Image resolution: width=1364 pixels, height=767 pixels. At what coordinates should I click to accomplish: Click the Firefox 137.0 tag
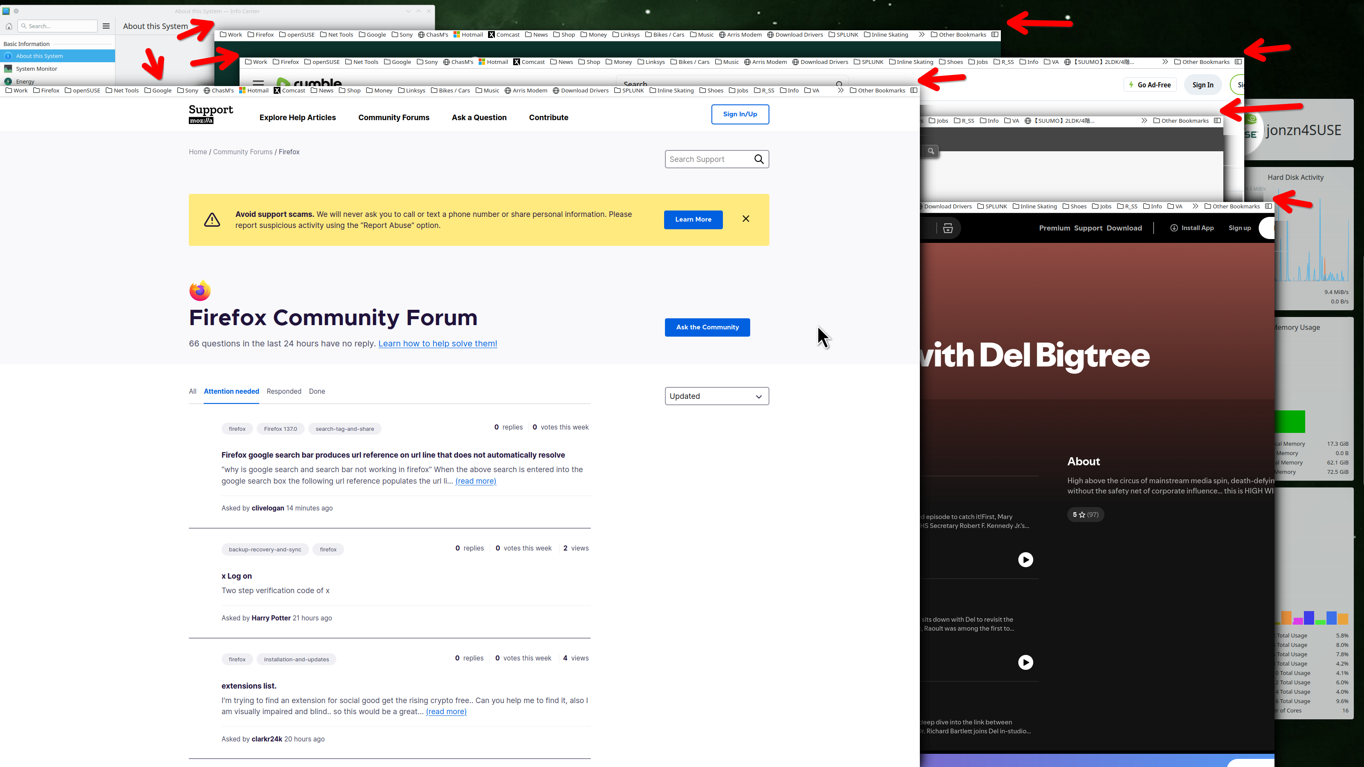pyautogui.click(x=280, y=429)
